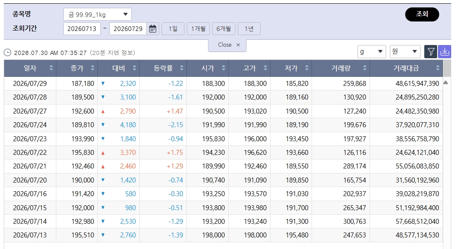The height and width of the screenshot is (249, 457).
Task: Click trading volume 300,763
Action: [x=354, y=221]
